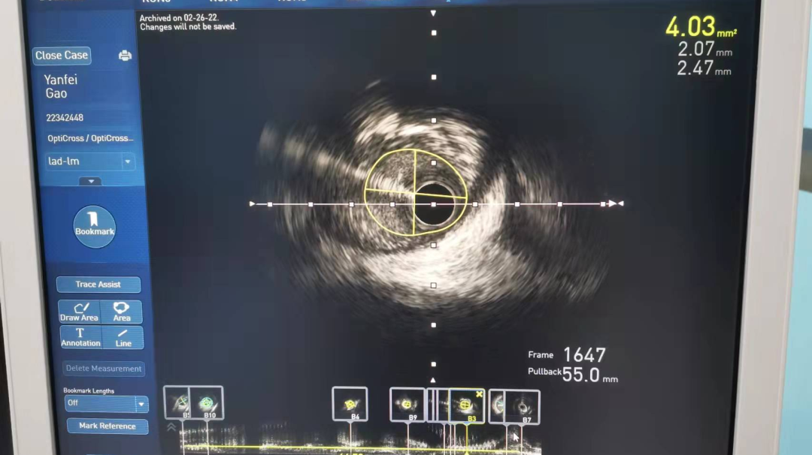The image size is (812, 455).
Task: Select bookmark thumbnail B7
Action: point(523,406)
